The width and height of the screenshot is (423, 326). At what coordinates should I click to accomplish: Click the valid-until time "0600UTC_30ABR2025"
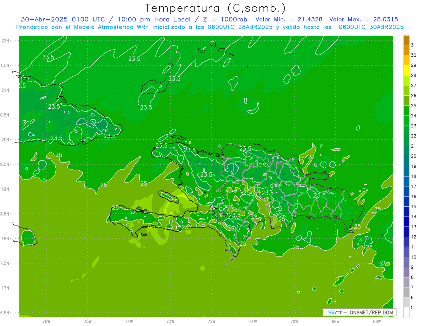371,27
